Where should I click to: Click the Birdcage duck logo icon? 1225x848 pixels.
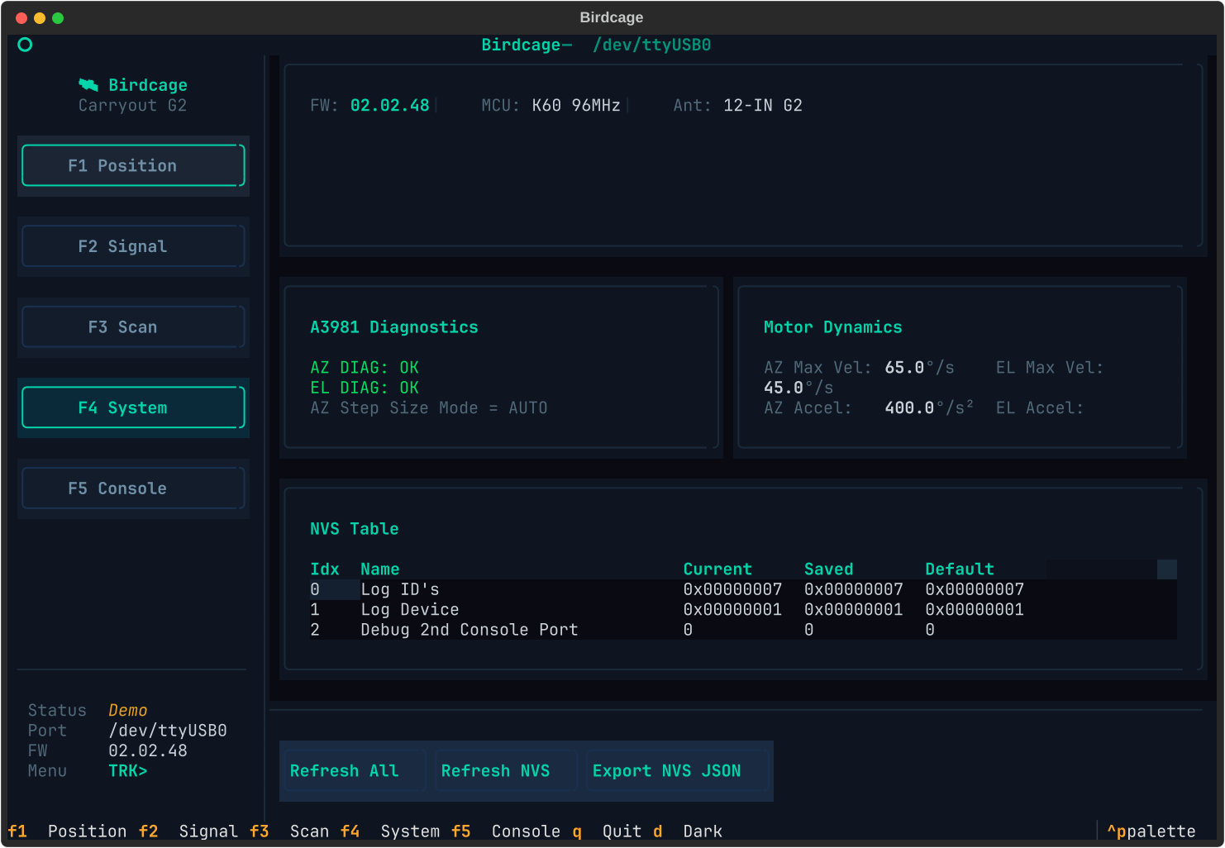[88, 84]
